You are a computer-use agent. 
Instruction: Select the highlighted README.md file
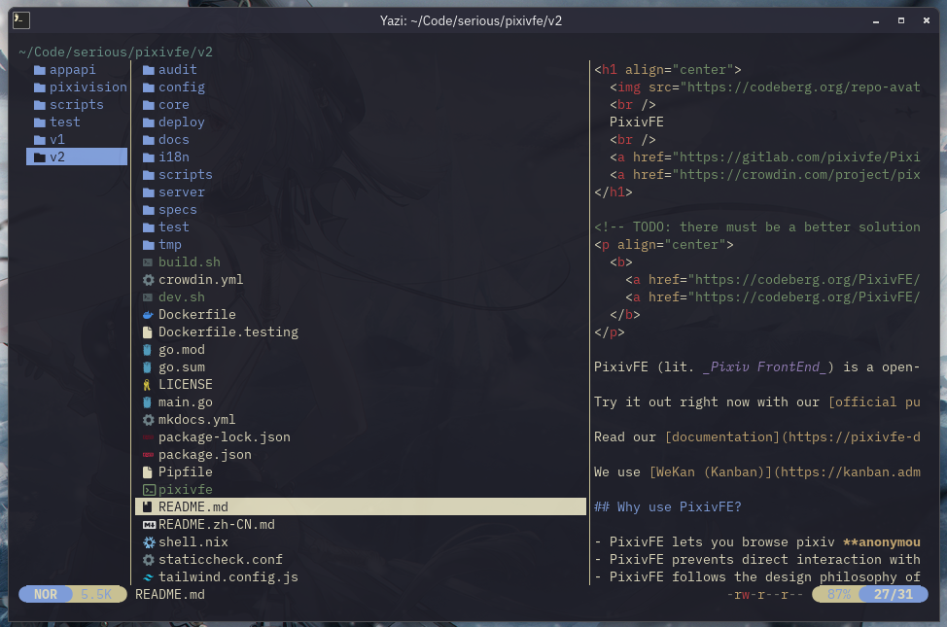coord(361,506)
